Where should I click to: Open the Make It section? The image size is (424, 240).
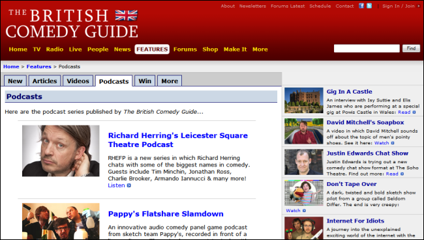tap(235, 49)
